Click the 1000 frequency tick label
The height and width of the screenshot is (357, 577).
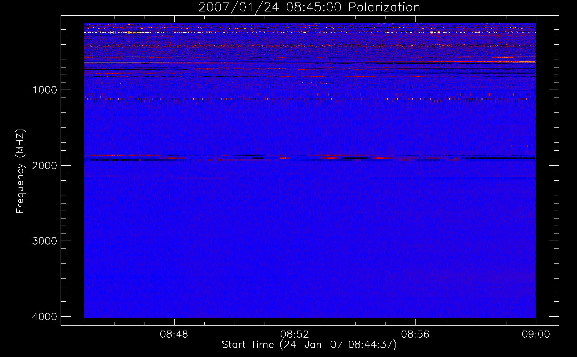pos(45,90)
